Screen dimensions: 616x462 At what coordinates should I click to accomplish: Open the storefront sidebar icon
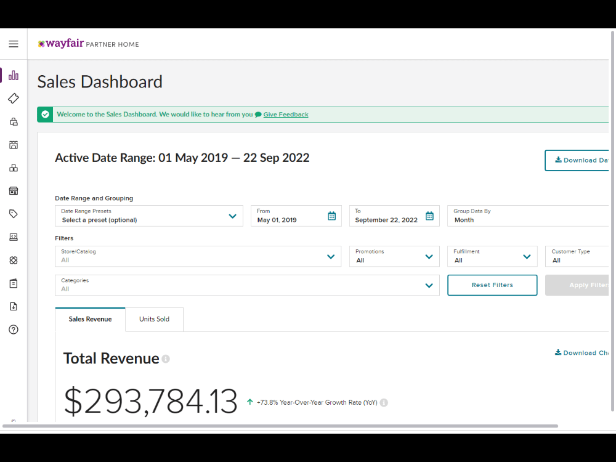[14, 191]
